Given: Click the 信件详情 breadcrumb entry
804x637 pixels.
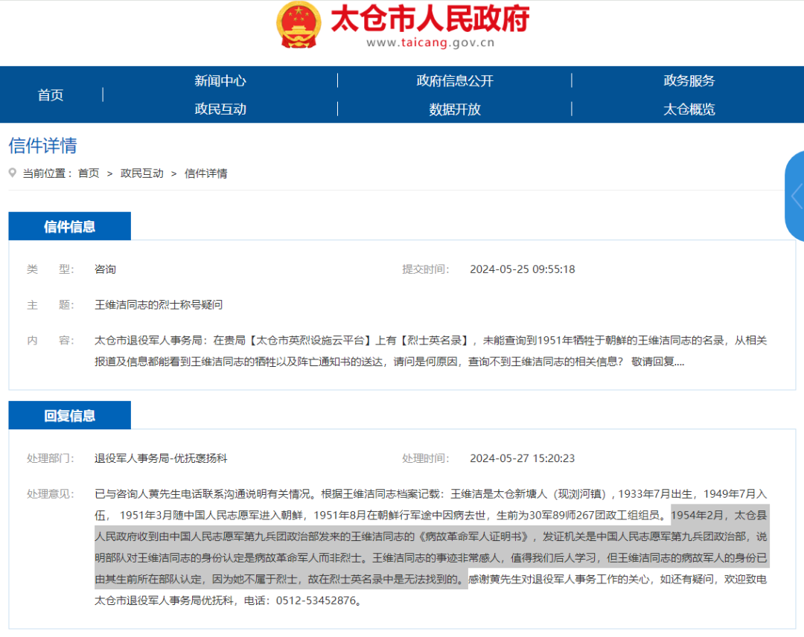Looking at the screenshot, I should pos(206,173).
